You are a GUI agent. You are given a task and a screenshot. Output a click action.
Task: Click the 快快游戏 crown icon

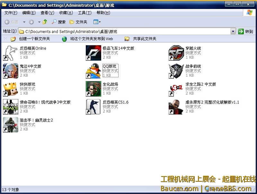click(11, 89)
